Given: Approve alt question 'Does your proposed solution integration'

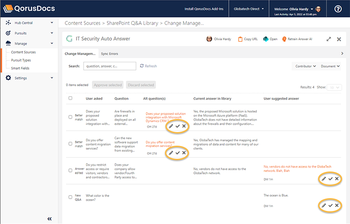Looking at the screenshot, I should 178,126.
